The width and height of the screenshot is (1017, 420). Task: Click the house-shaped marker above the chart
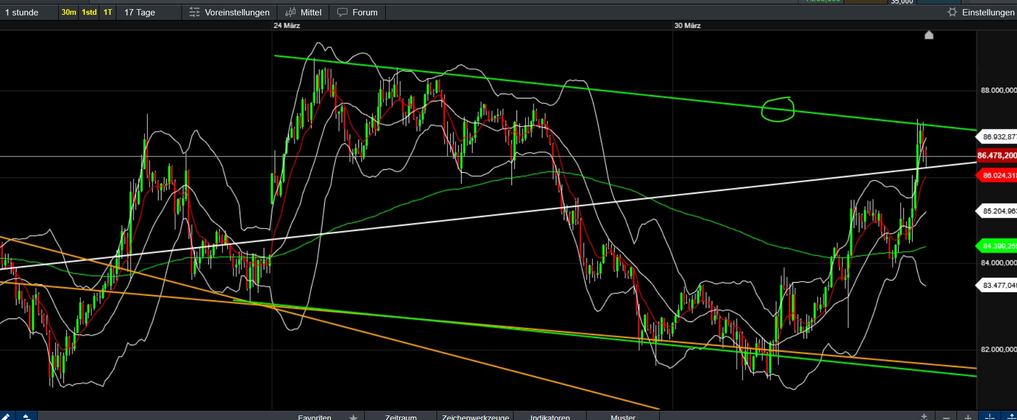pos(929,35)
